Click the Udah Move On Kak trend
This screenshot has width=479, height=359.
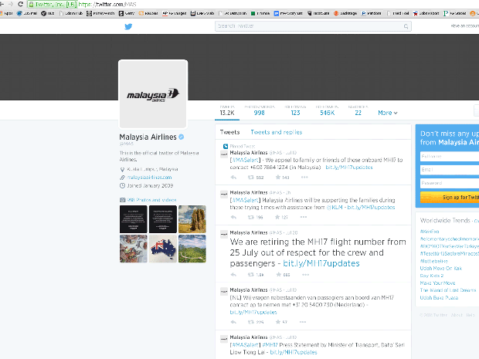(x=440, y=267)
